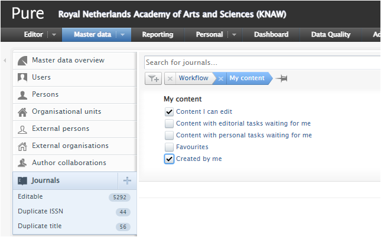Add new journal with plus icon
381x237 pixels.
[127, 181]
